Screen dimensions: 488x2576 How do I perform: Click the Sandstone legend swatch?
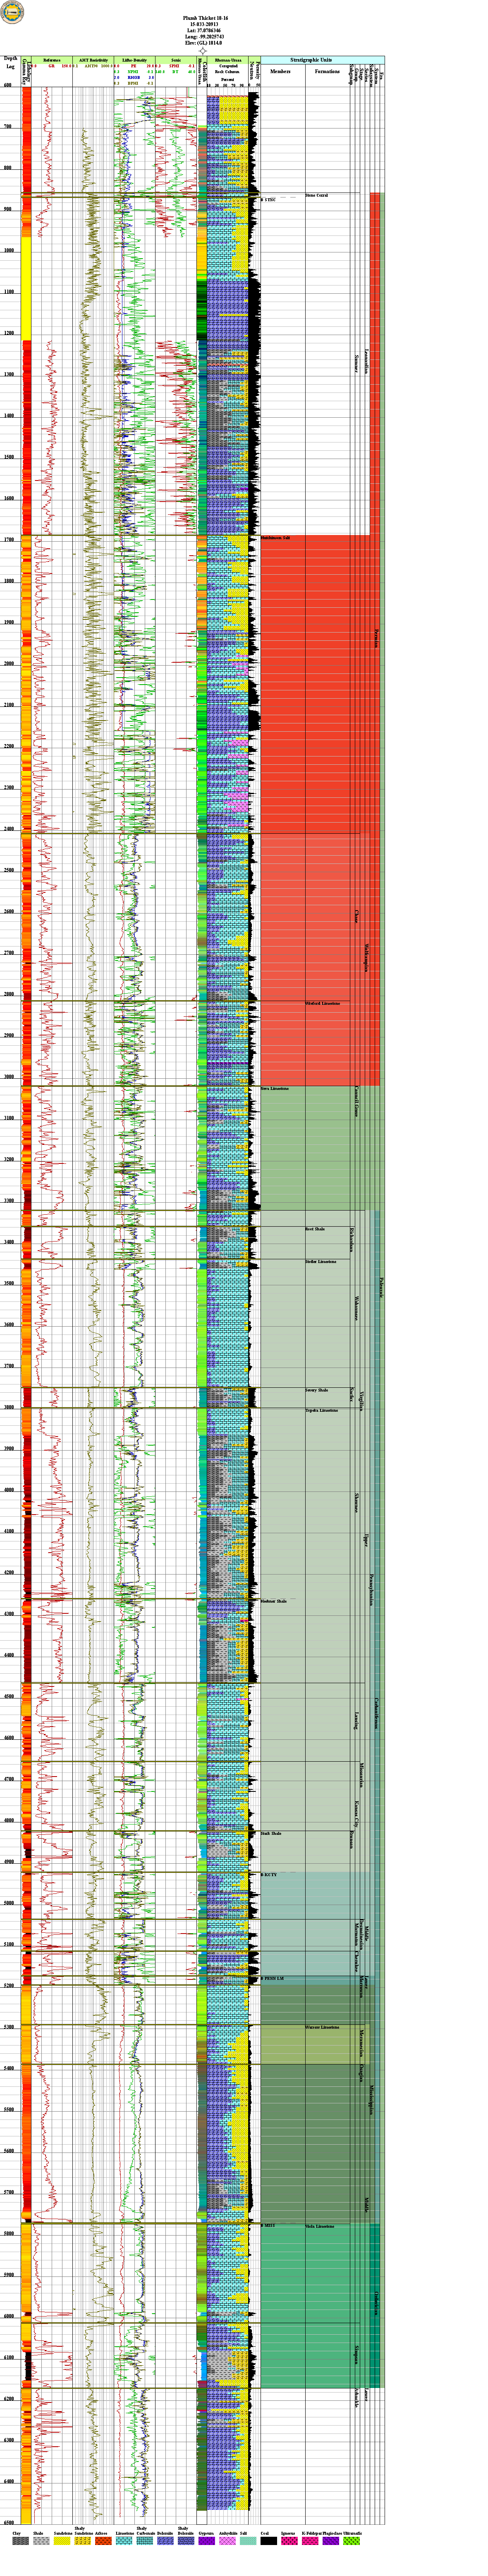62,2540
